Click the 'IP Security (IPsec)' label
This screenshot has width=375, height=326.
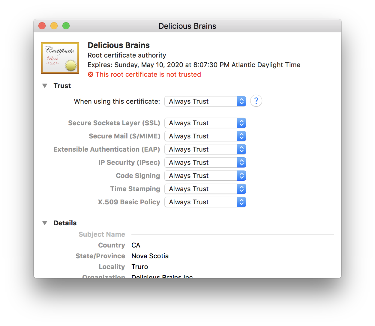click(129, 162)
